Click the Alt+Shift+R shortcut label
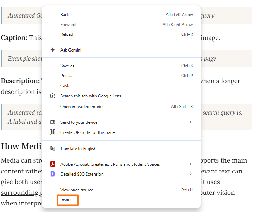Screen dimensions: 255x212 [182, 107]
